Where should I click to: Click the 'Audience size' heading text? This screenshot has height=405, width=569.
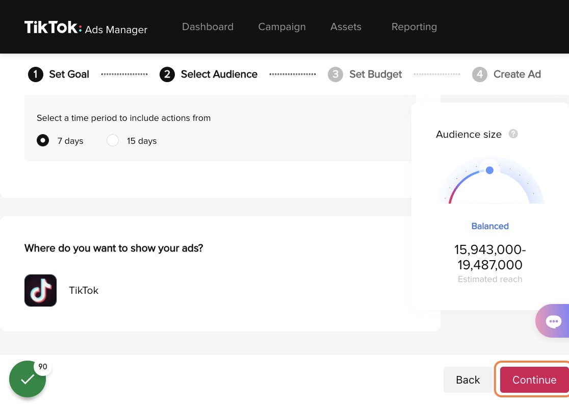pyautogui.click(x=469, y=134)
